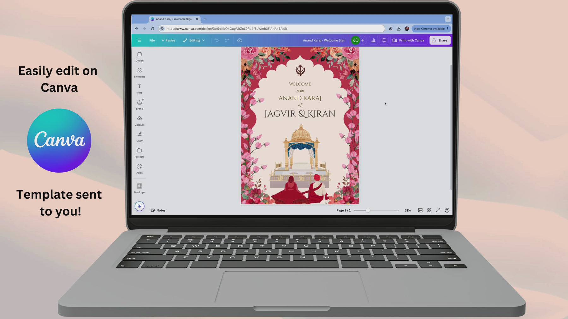568x319 pixels.
Task: Click the Share button
Action: [x=440, y=40]
